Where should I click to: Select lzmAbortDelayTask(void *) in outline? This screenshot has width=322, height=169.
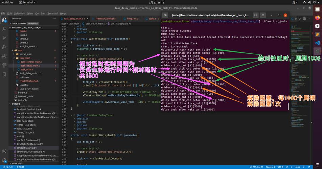coord(31,152)
